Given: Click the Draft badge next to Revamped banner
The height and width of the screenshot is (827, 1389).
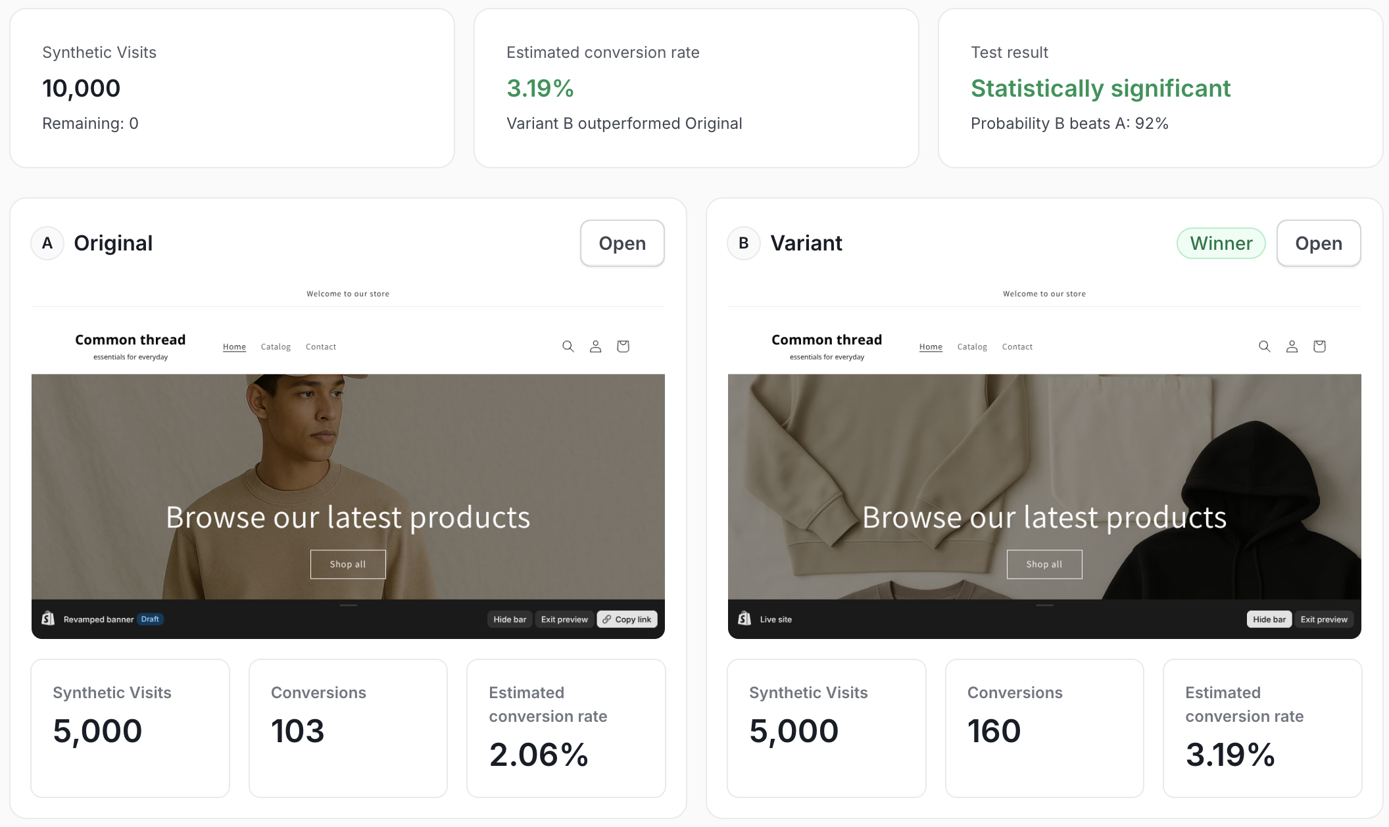Looking at the screenshot, I should [x=151, y=619].
